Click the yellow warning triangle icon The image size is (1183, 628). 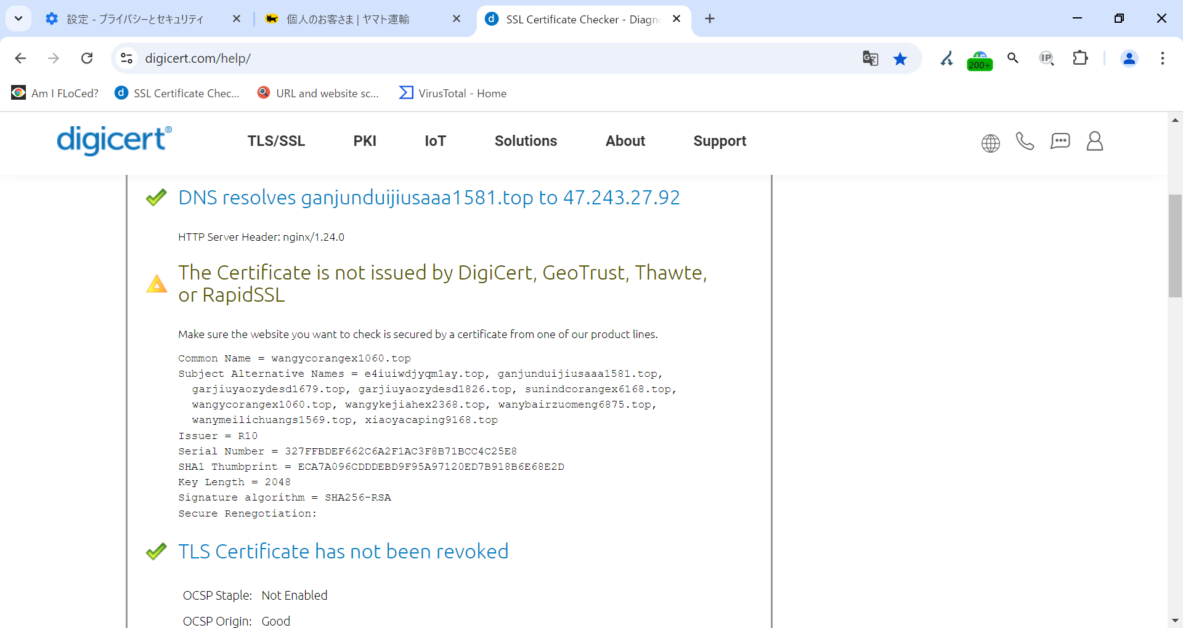pyautogui.click(x=157, y=284)
